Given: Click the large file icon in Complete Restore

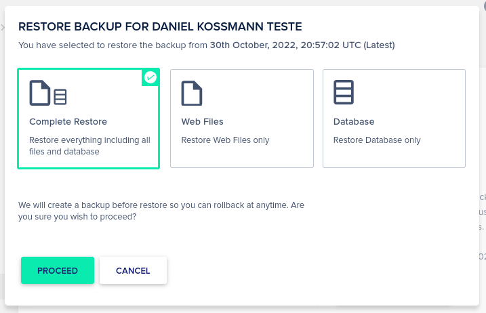Looking at the screenshot, I should click(40, 93).
